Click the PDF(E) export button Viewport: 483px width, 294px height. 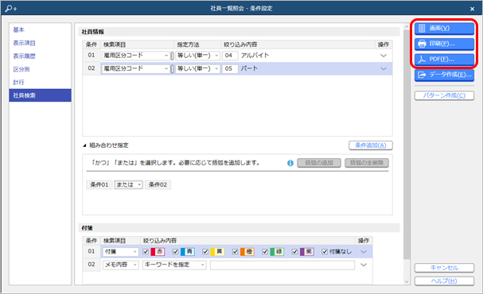coord(444,59)
